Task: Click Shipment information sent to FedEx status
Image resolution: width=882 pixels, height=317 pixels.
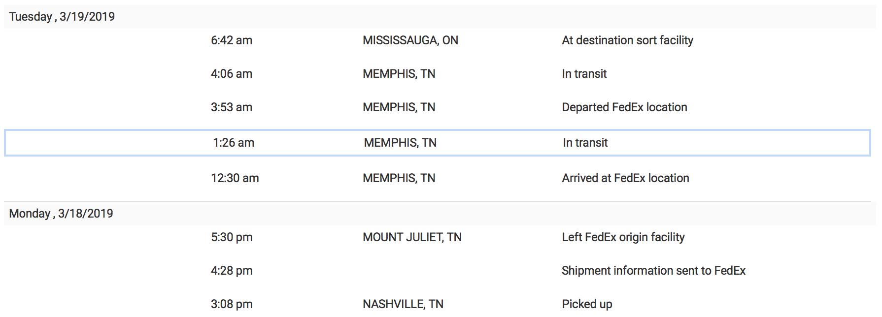Action: pos(653,271)
